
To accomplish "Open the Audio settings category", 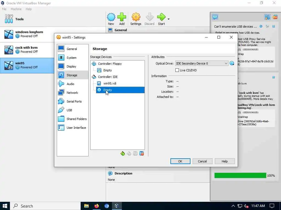I will [72, 84].
